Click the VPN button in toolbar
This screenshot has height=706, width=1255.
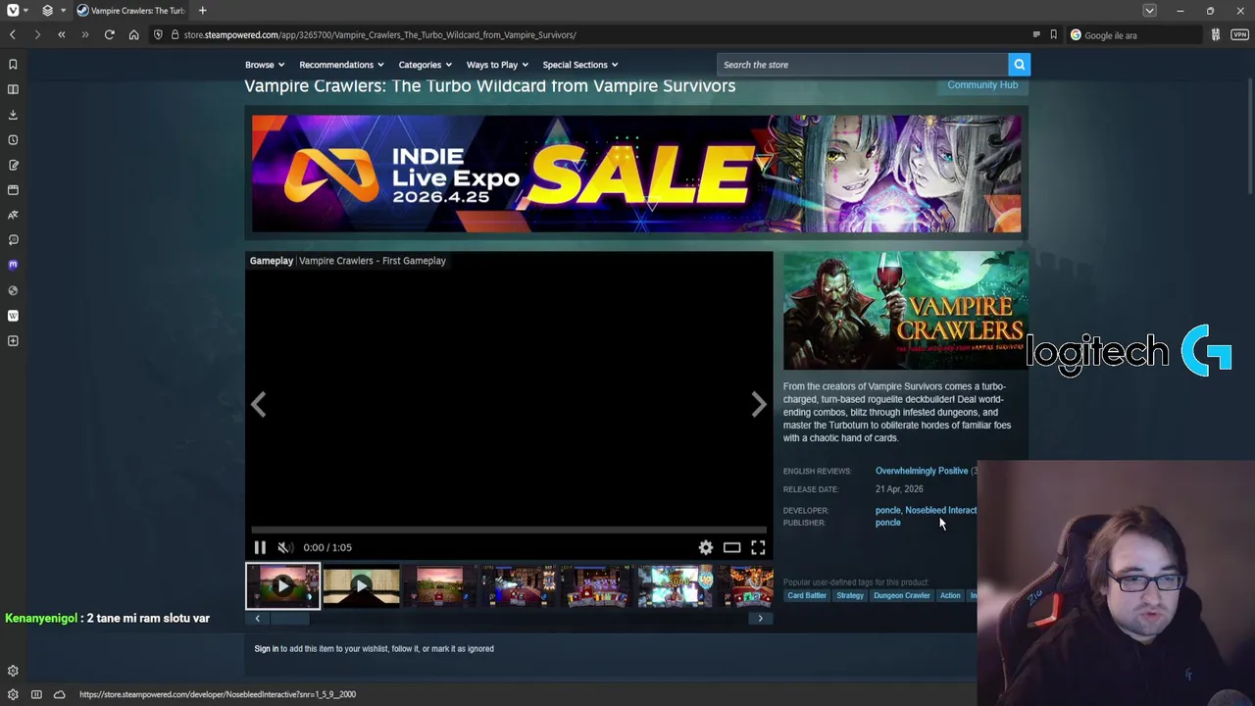1240,35
